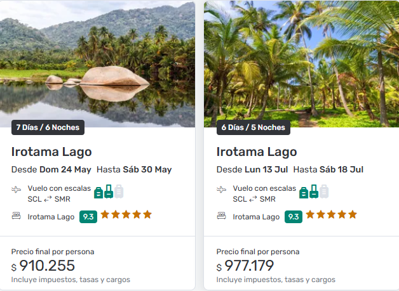Click the bed icon in the 7-day package
This screenshot has width=399, height=291.
click(x=17, y=216)
